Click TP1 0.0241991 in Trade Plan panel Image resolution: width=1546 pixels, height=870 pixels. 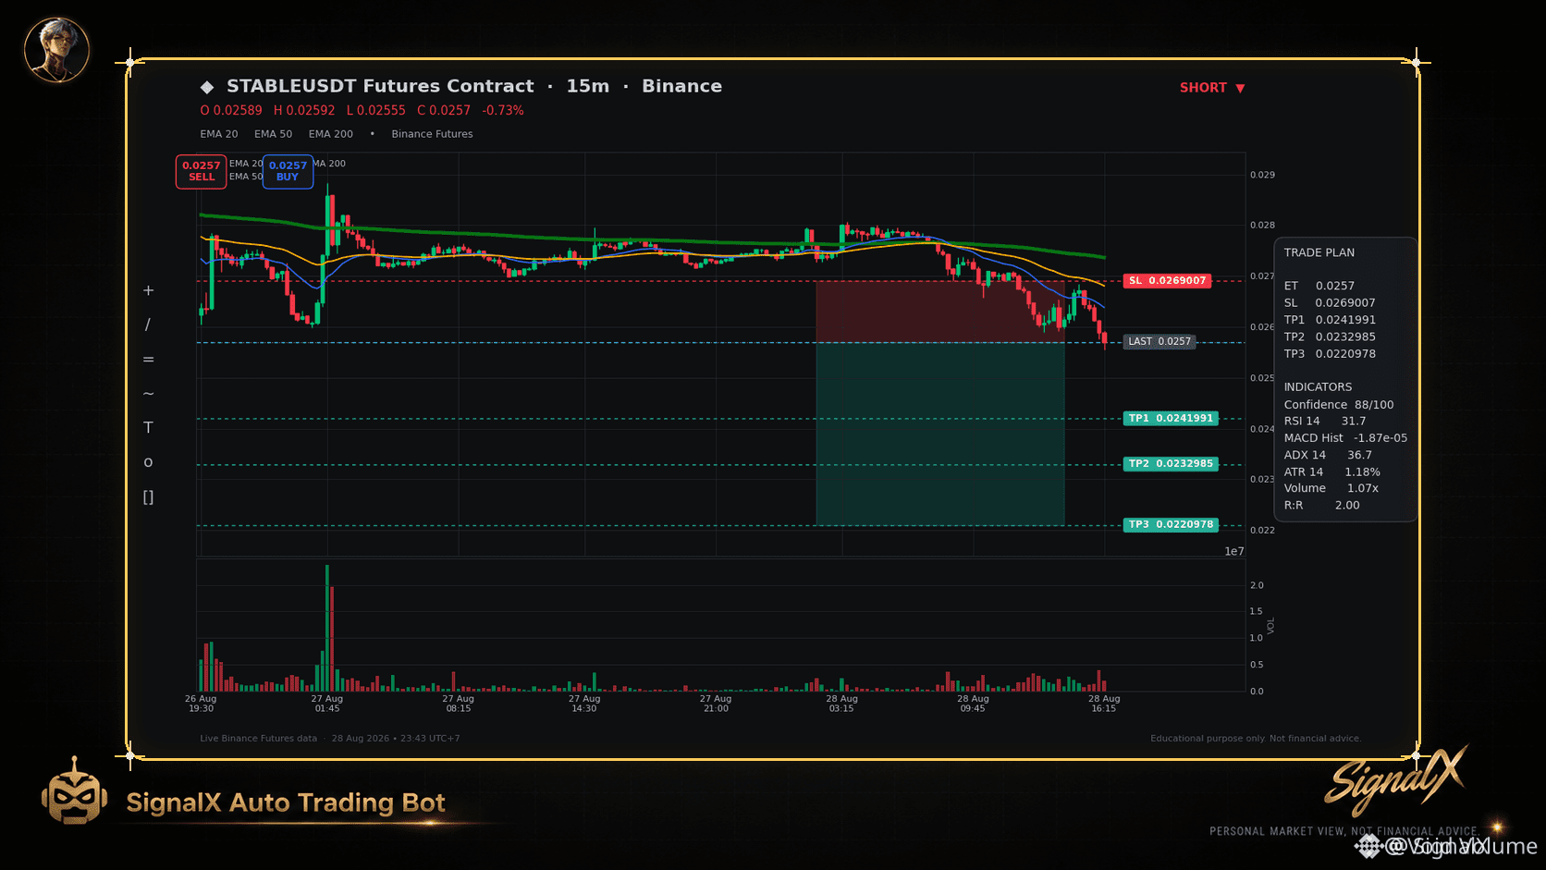1330,320
